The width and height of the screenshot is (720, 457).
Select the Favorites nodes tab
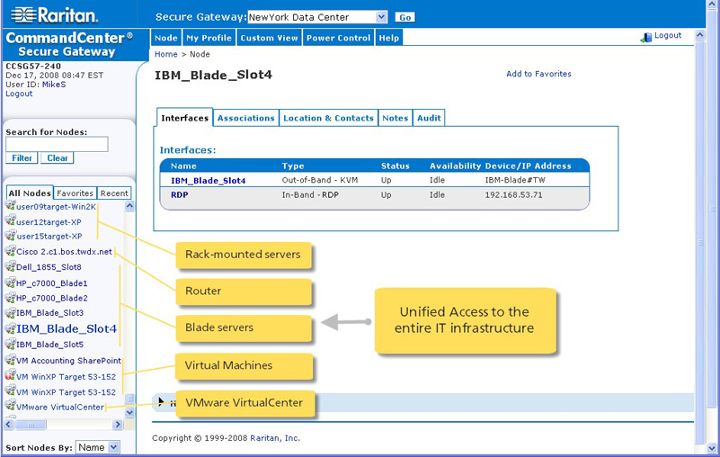coord(75,193)
